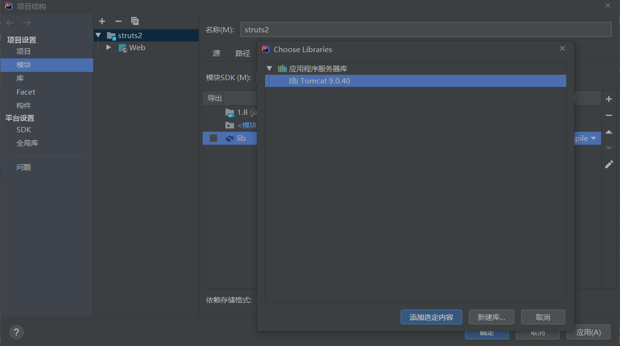Toggle export checkbox for lib

coord(213,138)
